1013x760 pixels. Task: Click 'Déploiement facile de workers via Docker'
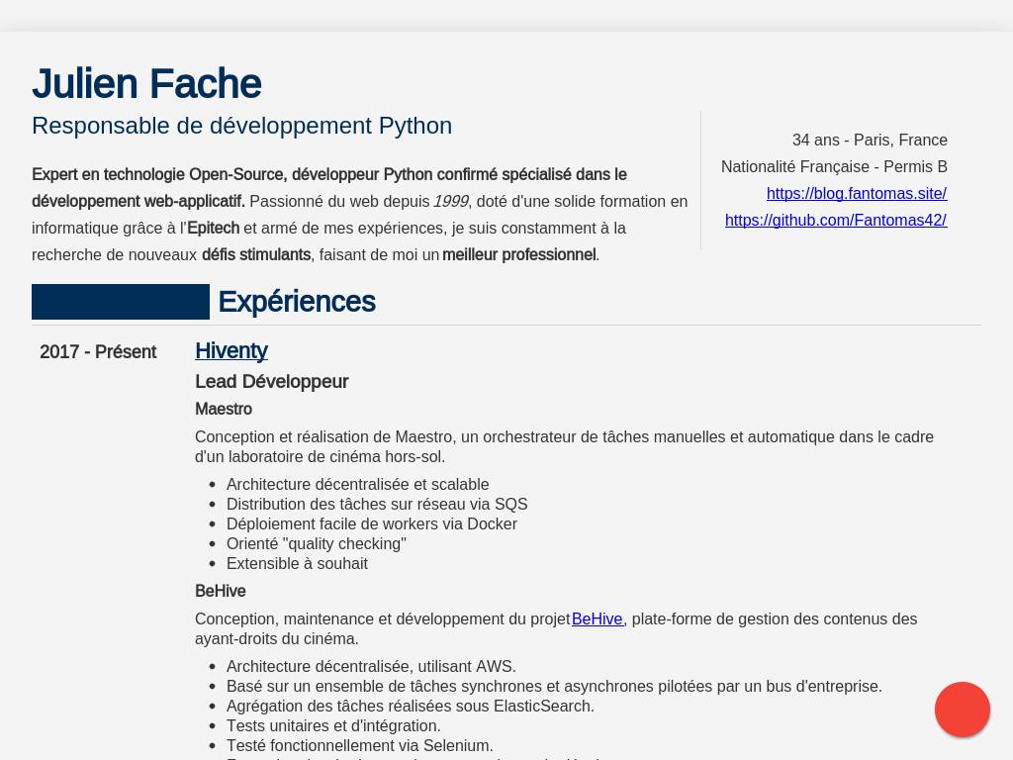pos(372,523)
